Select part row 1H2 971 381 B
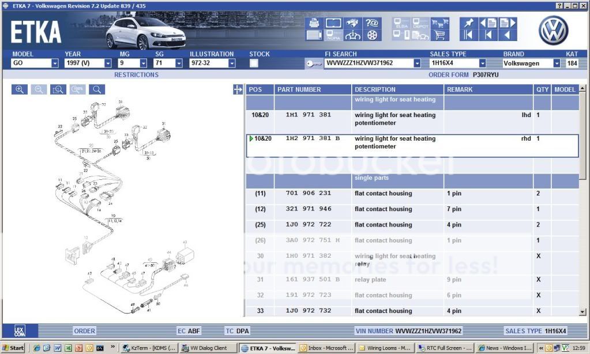This screenshot has width=590, height=354. point(412,146)
